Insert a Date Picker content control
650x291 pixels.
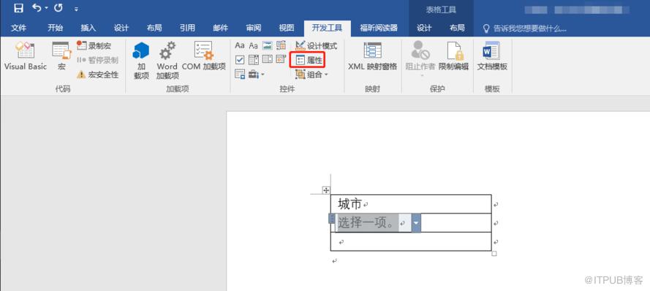(x=281, y=59)
